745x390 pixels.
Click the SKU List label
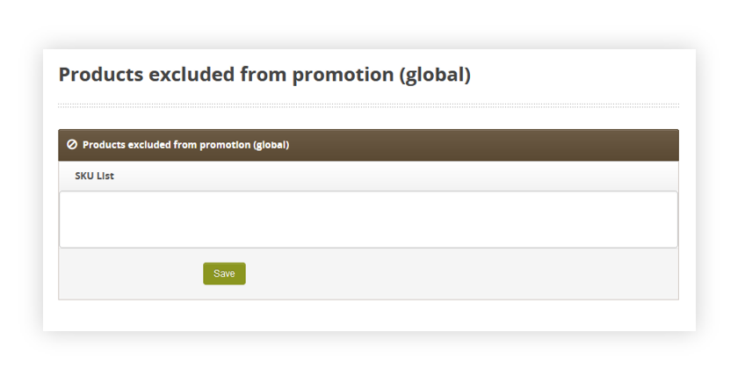(94, 176)
